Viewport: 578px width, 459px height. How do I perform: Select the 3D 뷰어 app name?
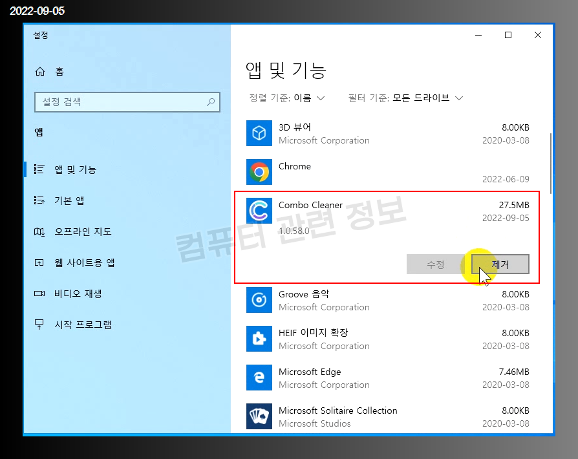click(295, 127)
